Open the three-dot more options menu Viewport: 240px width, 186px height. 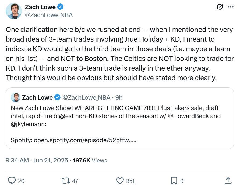231,7
